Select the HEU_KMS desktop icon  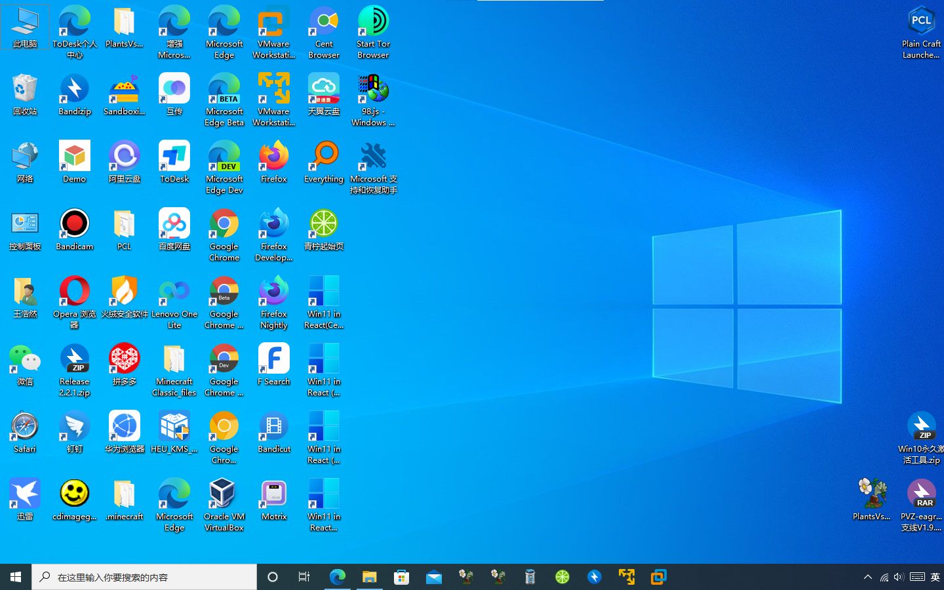tap(174, 433)
